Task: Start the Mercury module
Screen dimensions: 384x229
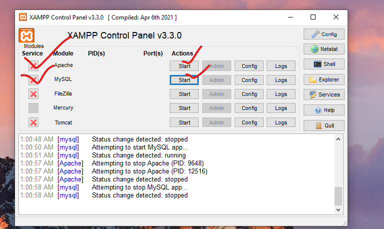Action: pos(184,108)
